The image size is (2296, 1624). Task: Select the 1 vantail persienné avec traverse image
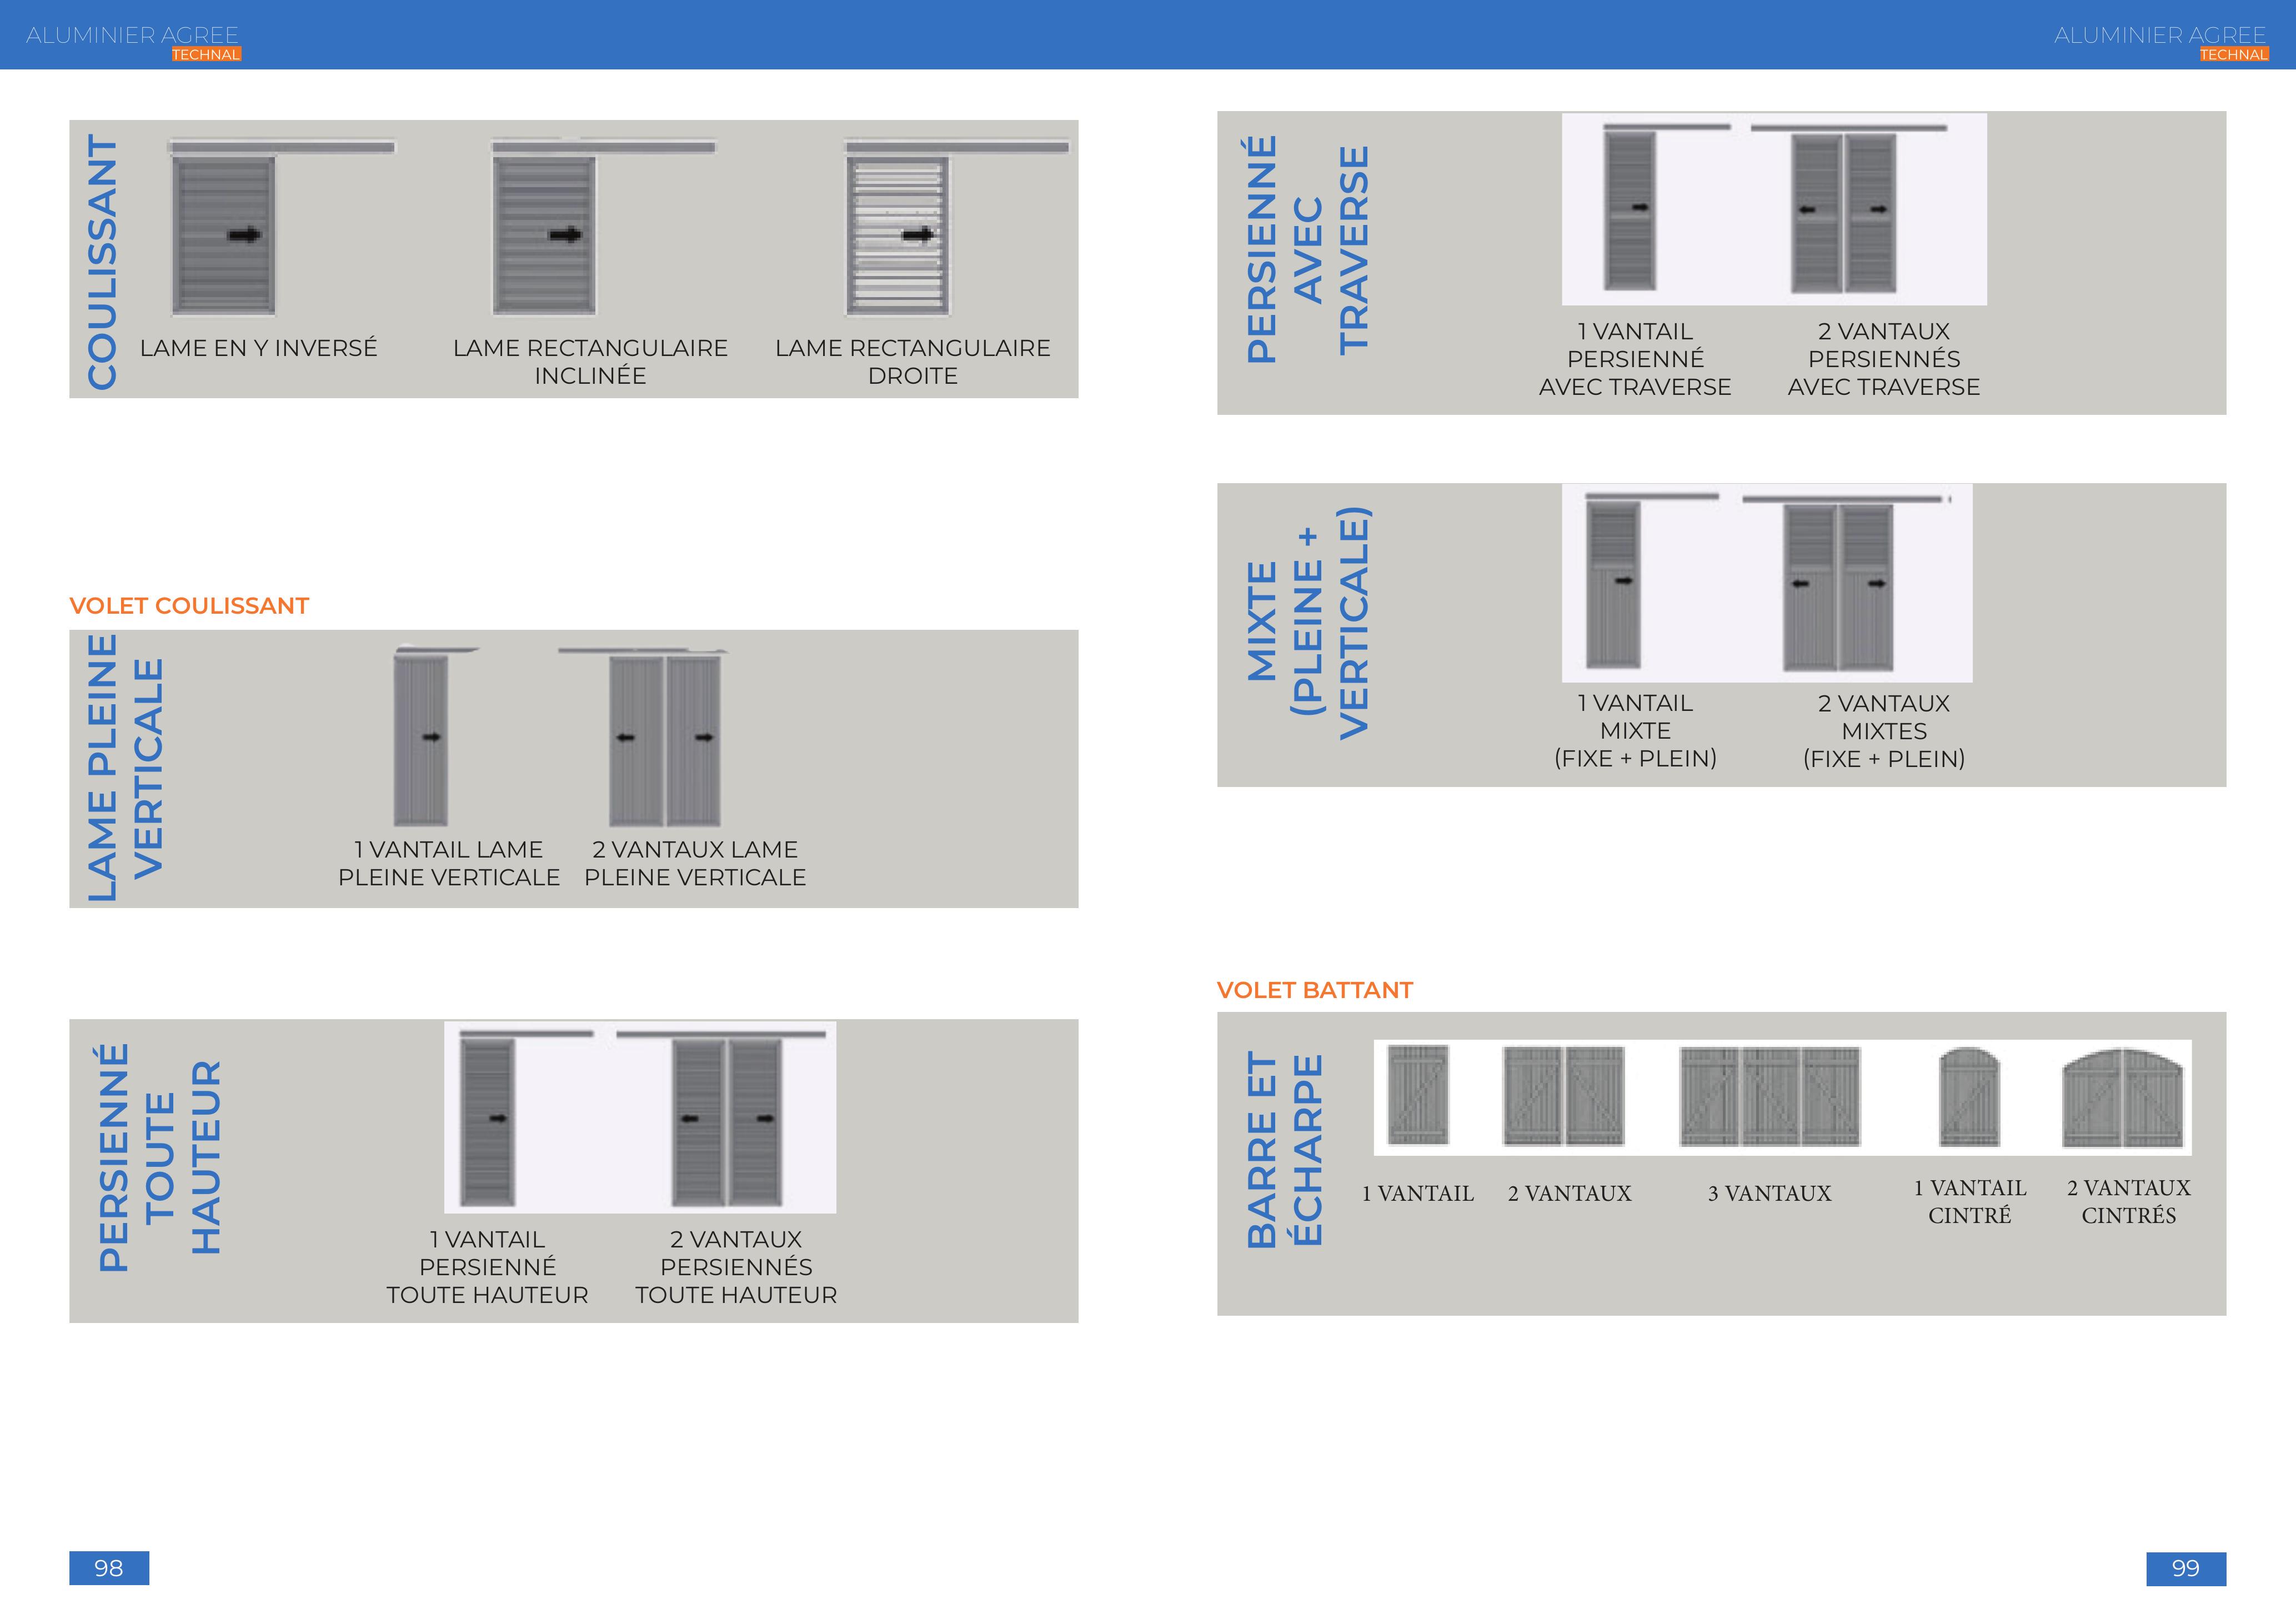pyautogui.click(x=1630, y=210)
